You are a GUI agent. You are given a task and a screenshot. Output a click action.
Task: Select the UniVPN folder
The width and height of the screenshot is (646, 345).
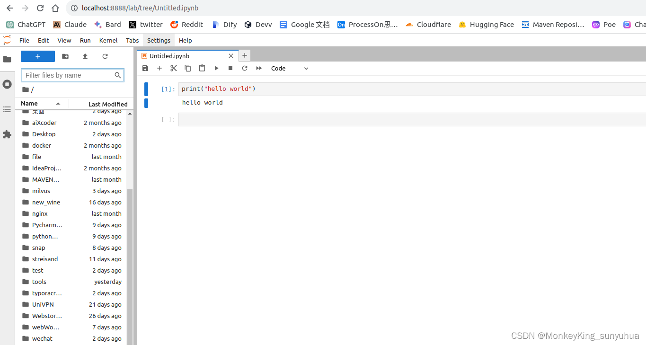pos(72,304)
